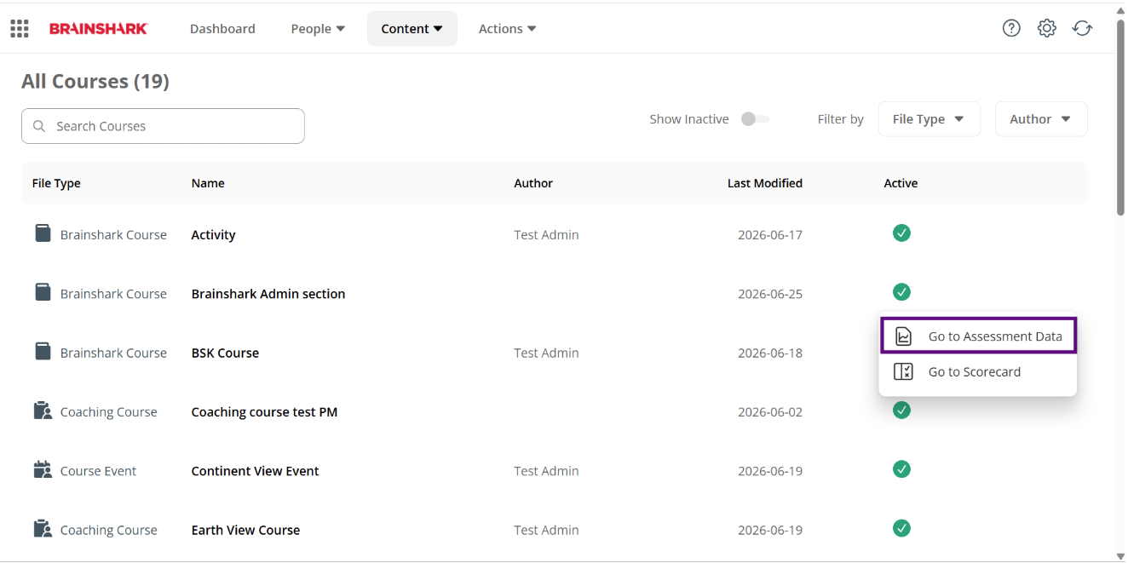Click the date 2026-06-17

tap(770, 235)
